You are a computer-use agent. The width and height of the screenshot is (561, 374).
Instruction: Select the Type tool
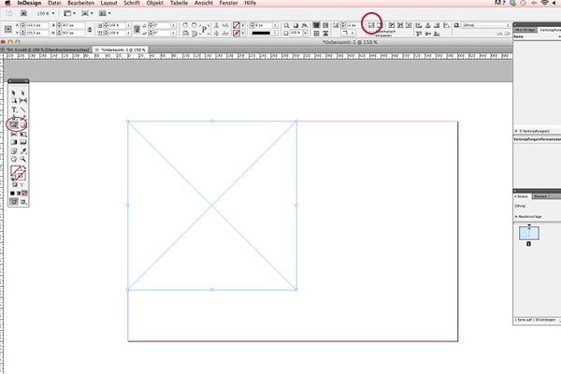(x=14, y=109)
